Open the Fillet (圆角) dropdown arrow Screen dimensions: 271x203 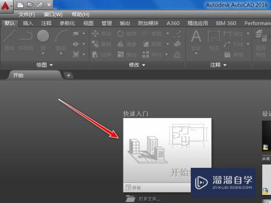[168, 44]
